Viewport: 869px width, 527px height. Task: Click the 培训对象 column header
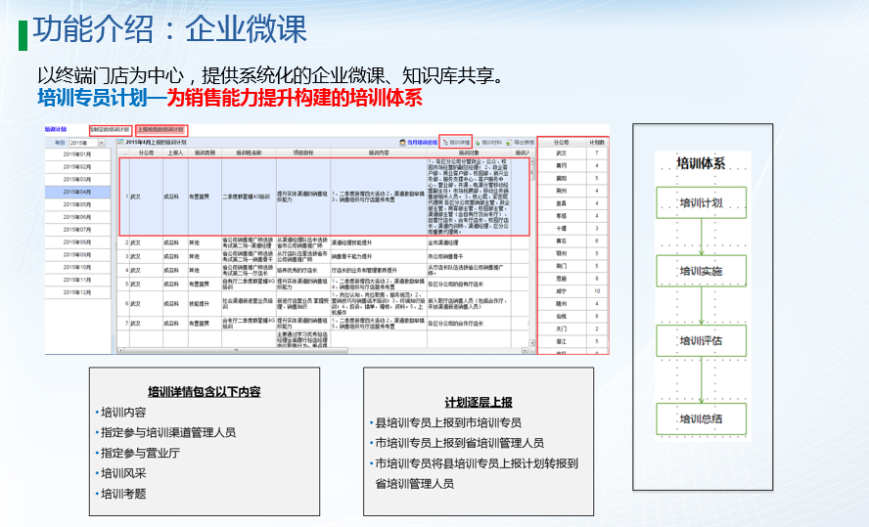(469, 153)
